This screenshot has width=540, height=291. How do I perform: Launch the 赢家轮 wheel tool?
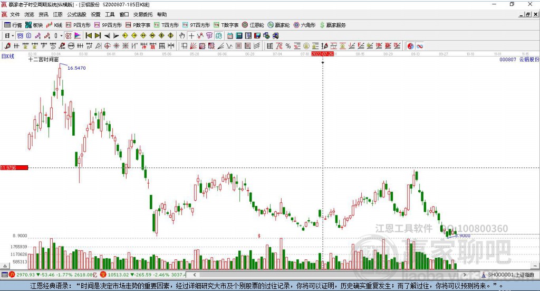[x=278, y=25]
